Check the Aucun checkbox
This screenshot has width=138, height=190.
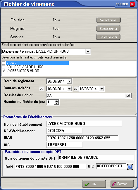4,63
